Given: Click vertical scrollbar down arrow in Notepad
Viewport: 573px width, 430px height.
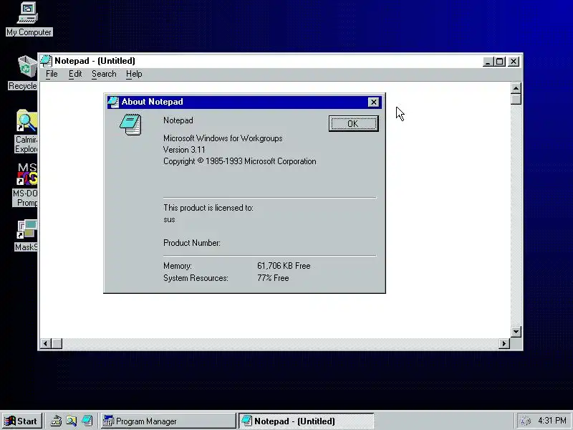Looking at the screenshot, I should [516, 332].
